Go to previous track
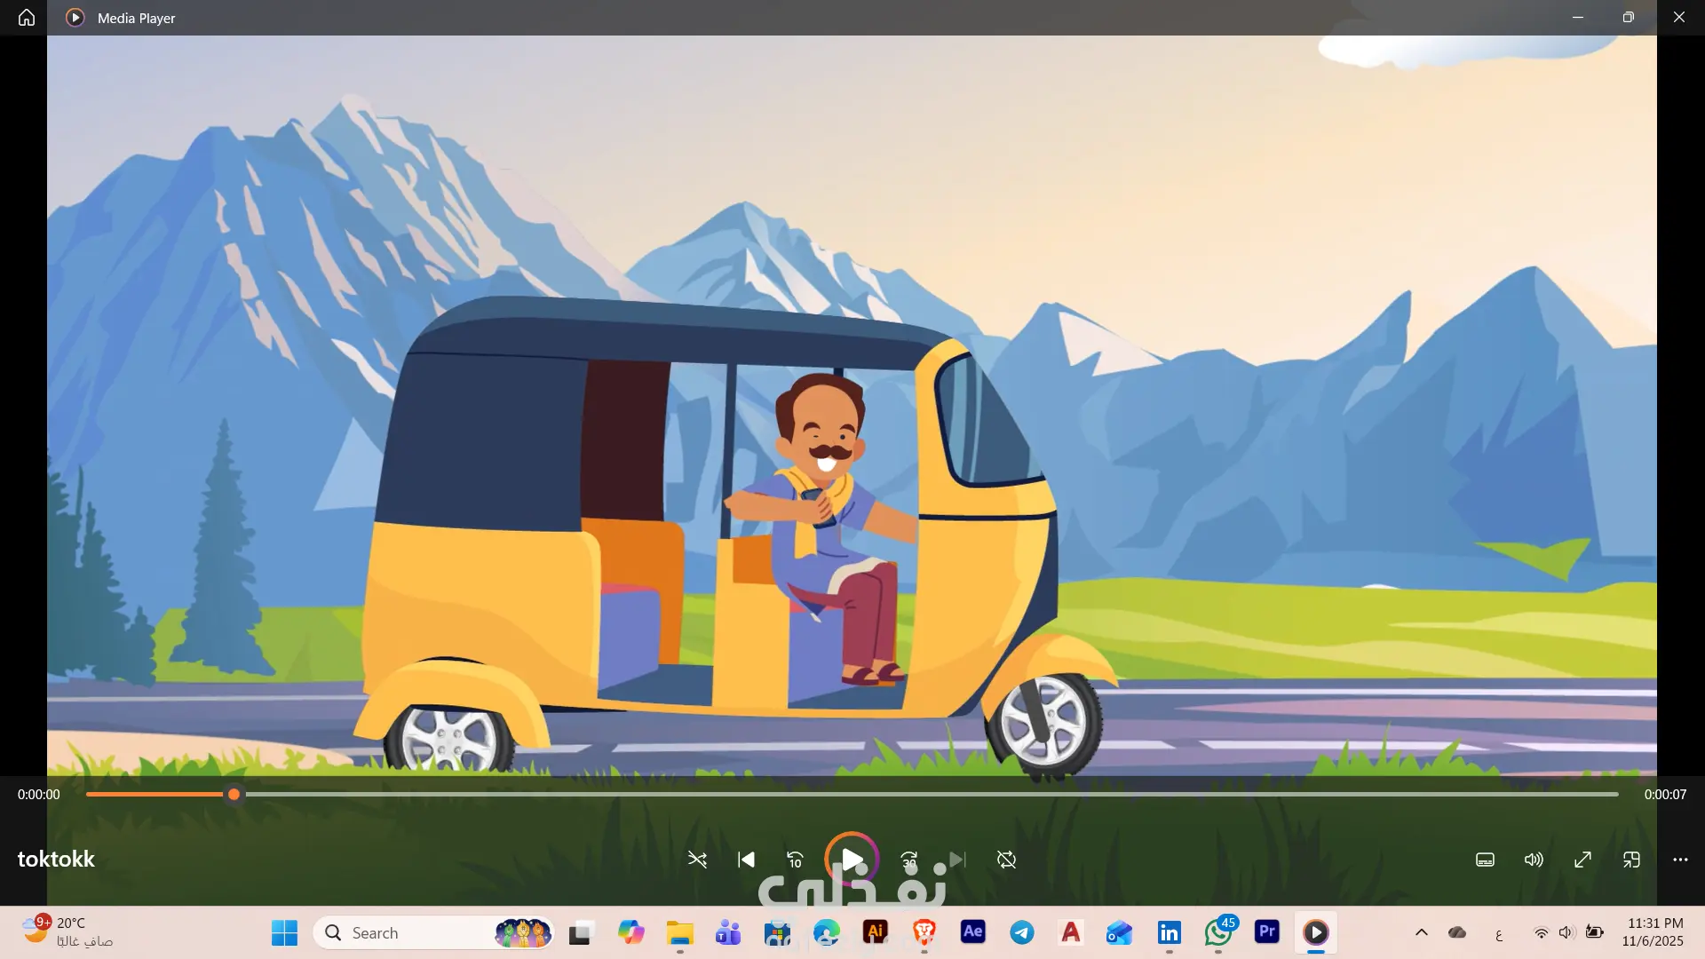Viewport: 1705px width, 959px height. pos(746,860)
